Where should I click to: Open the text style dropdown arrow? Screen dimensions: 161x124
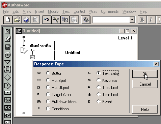pyautogui.click(x=132, y=20)
